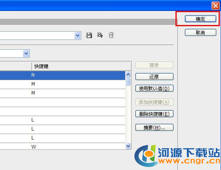The height and width of the screenshot is (170, 221).
Task: Click the 使用默认值(D) button
Action: pyautogui.click(x=154, y=88)
